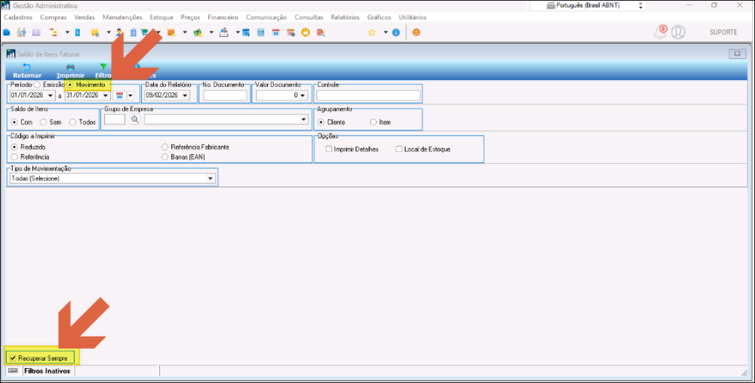
Task: Open the Relatórios menu
Action: (345, 17)
